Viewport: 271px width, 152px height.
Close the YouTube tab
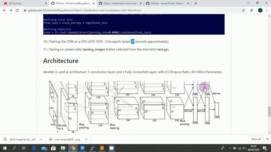coord(46,3)
